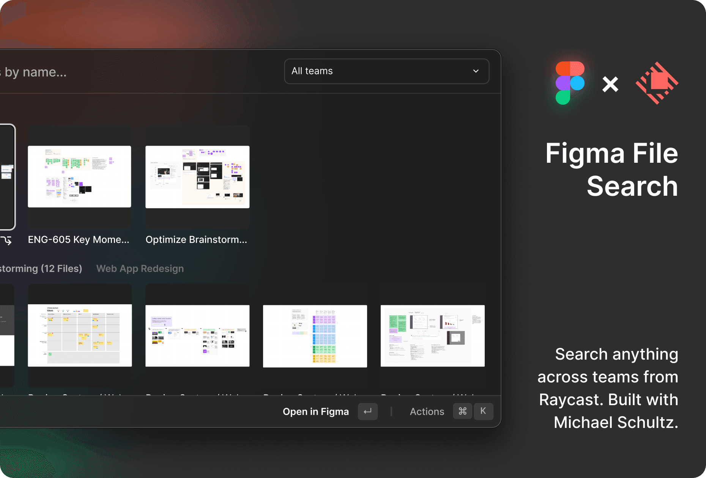706x478 pixels.
Task: Select the Brainstorming (12 Files) section label
Action: point(41,269)
